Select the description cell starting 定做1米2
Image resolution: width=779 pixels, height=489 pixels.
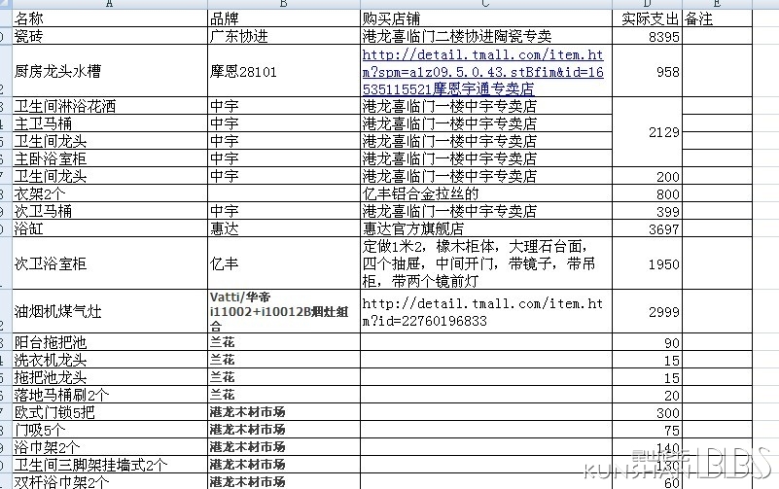(486, 263)
